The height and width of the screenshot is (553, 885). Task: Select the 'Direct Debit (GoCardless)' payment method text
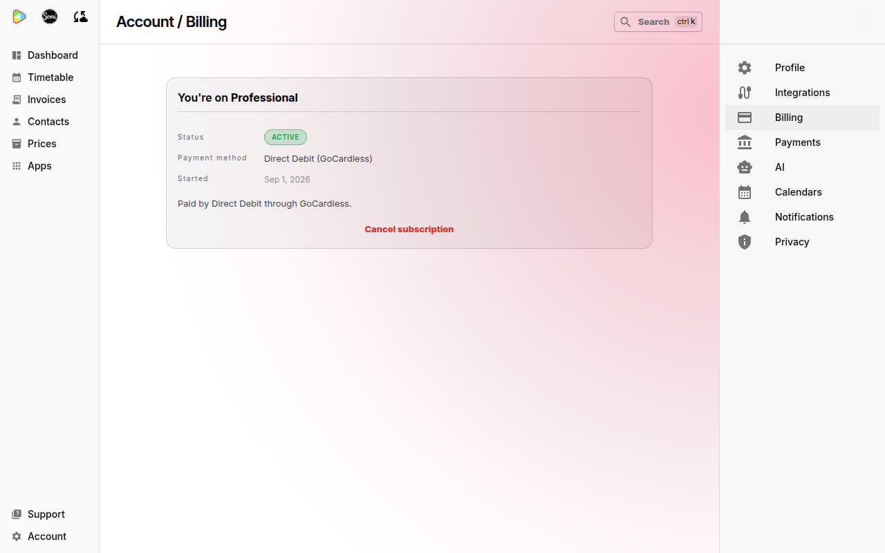tap(318, 159)
